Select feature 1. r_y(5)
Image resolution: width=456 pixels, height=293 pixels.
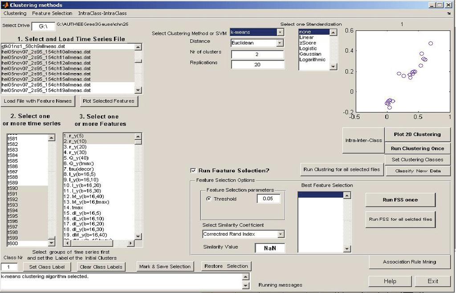[99, 136]
